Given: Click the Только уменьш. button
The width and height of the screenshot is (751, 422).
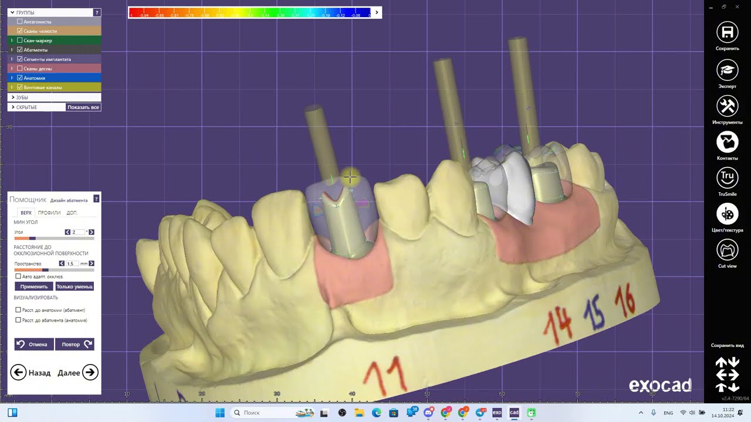Looking at the screenshot, I should pyautogui.click(x=75, y=287).
